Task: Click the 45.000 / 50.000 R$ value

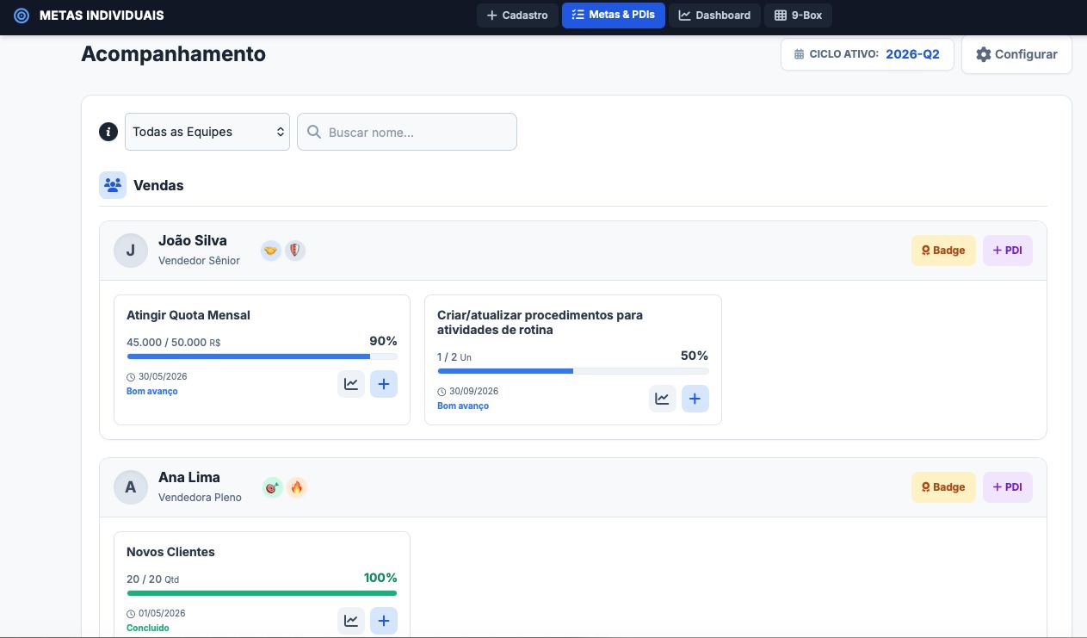Action: (174, 343)
